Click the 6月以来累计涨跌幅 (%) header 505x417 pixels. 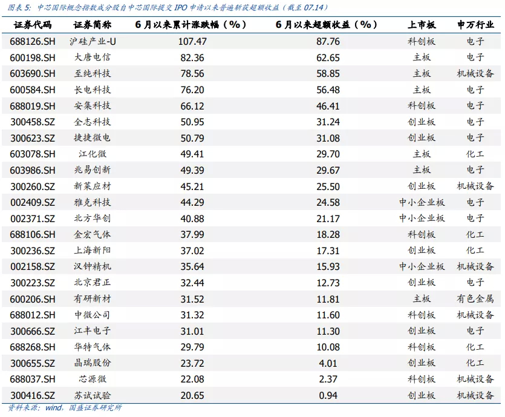click(x=191, y=25)
